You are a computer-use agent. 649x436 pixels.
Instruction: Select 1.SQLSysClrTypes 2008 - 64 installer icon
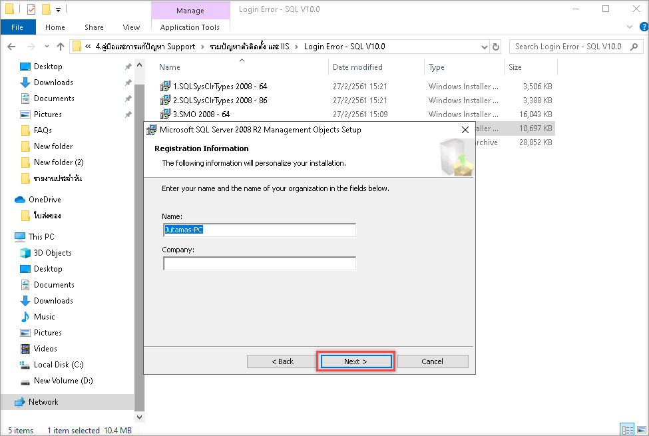(x=165, y=87)
